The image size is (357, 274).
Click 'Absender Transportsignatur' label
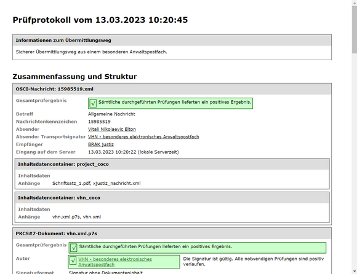(x=50, y=137)
